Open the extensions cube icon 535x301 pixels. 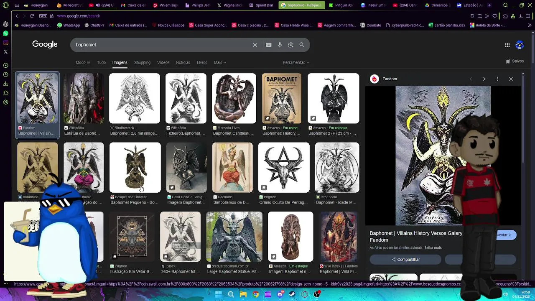pos(505,16)
